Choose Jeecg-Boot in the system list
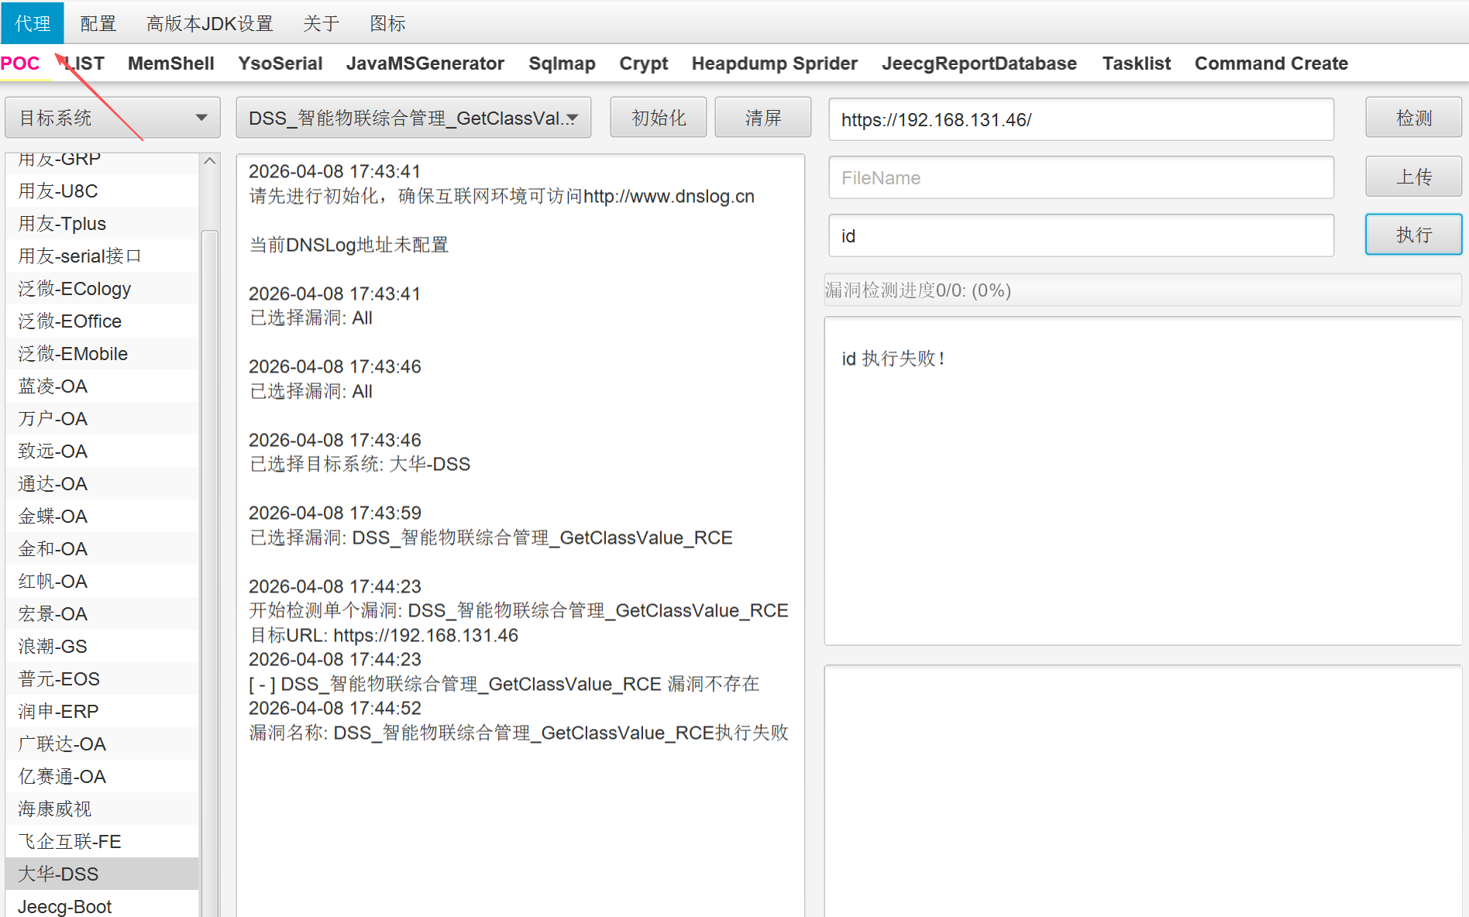 coord(64,906)
